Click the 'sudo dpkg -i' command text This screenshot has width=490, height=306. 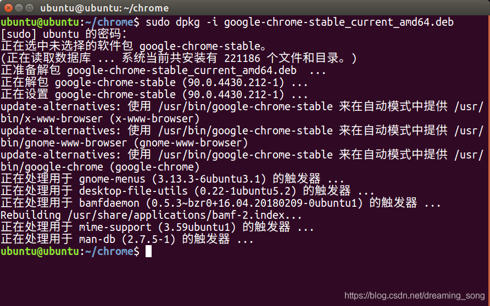click(182, 22)
